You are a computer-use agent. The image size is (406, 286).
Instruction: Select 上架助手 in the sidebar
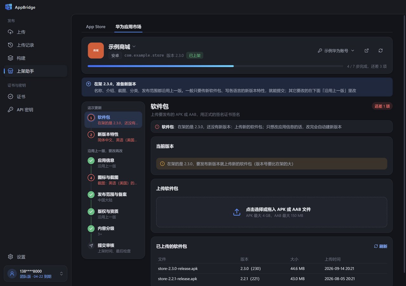[36, 71]
